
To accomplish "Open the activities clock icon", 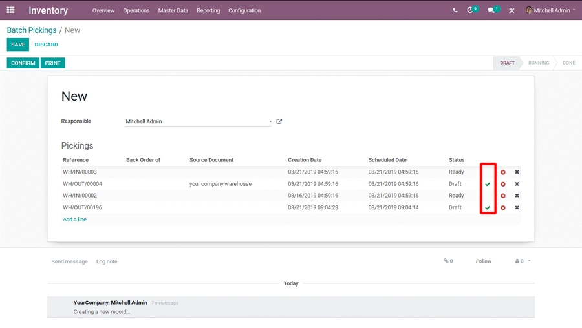I will (471, 10).
